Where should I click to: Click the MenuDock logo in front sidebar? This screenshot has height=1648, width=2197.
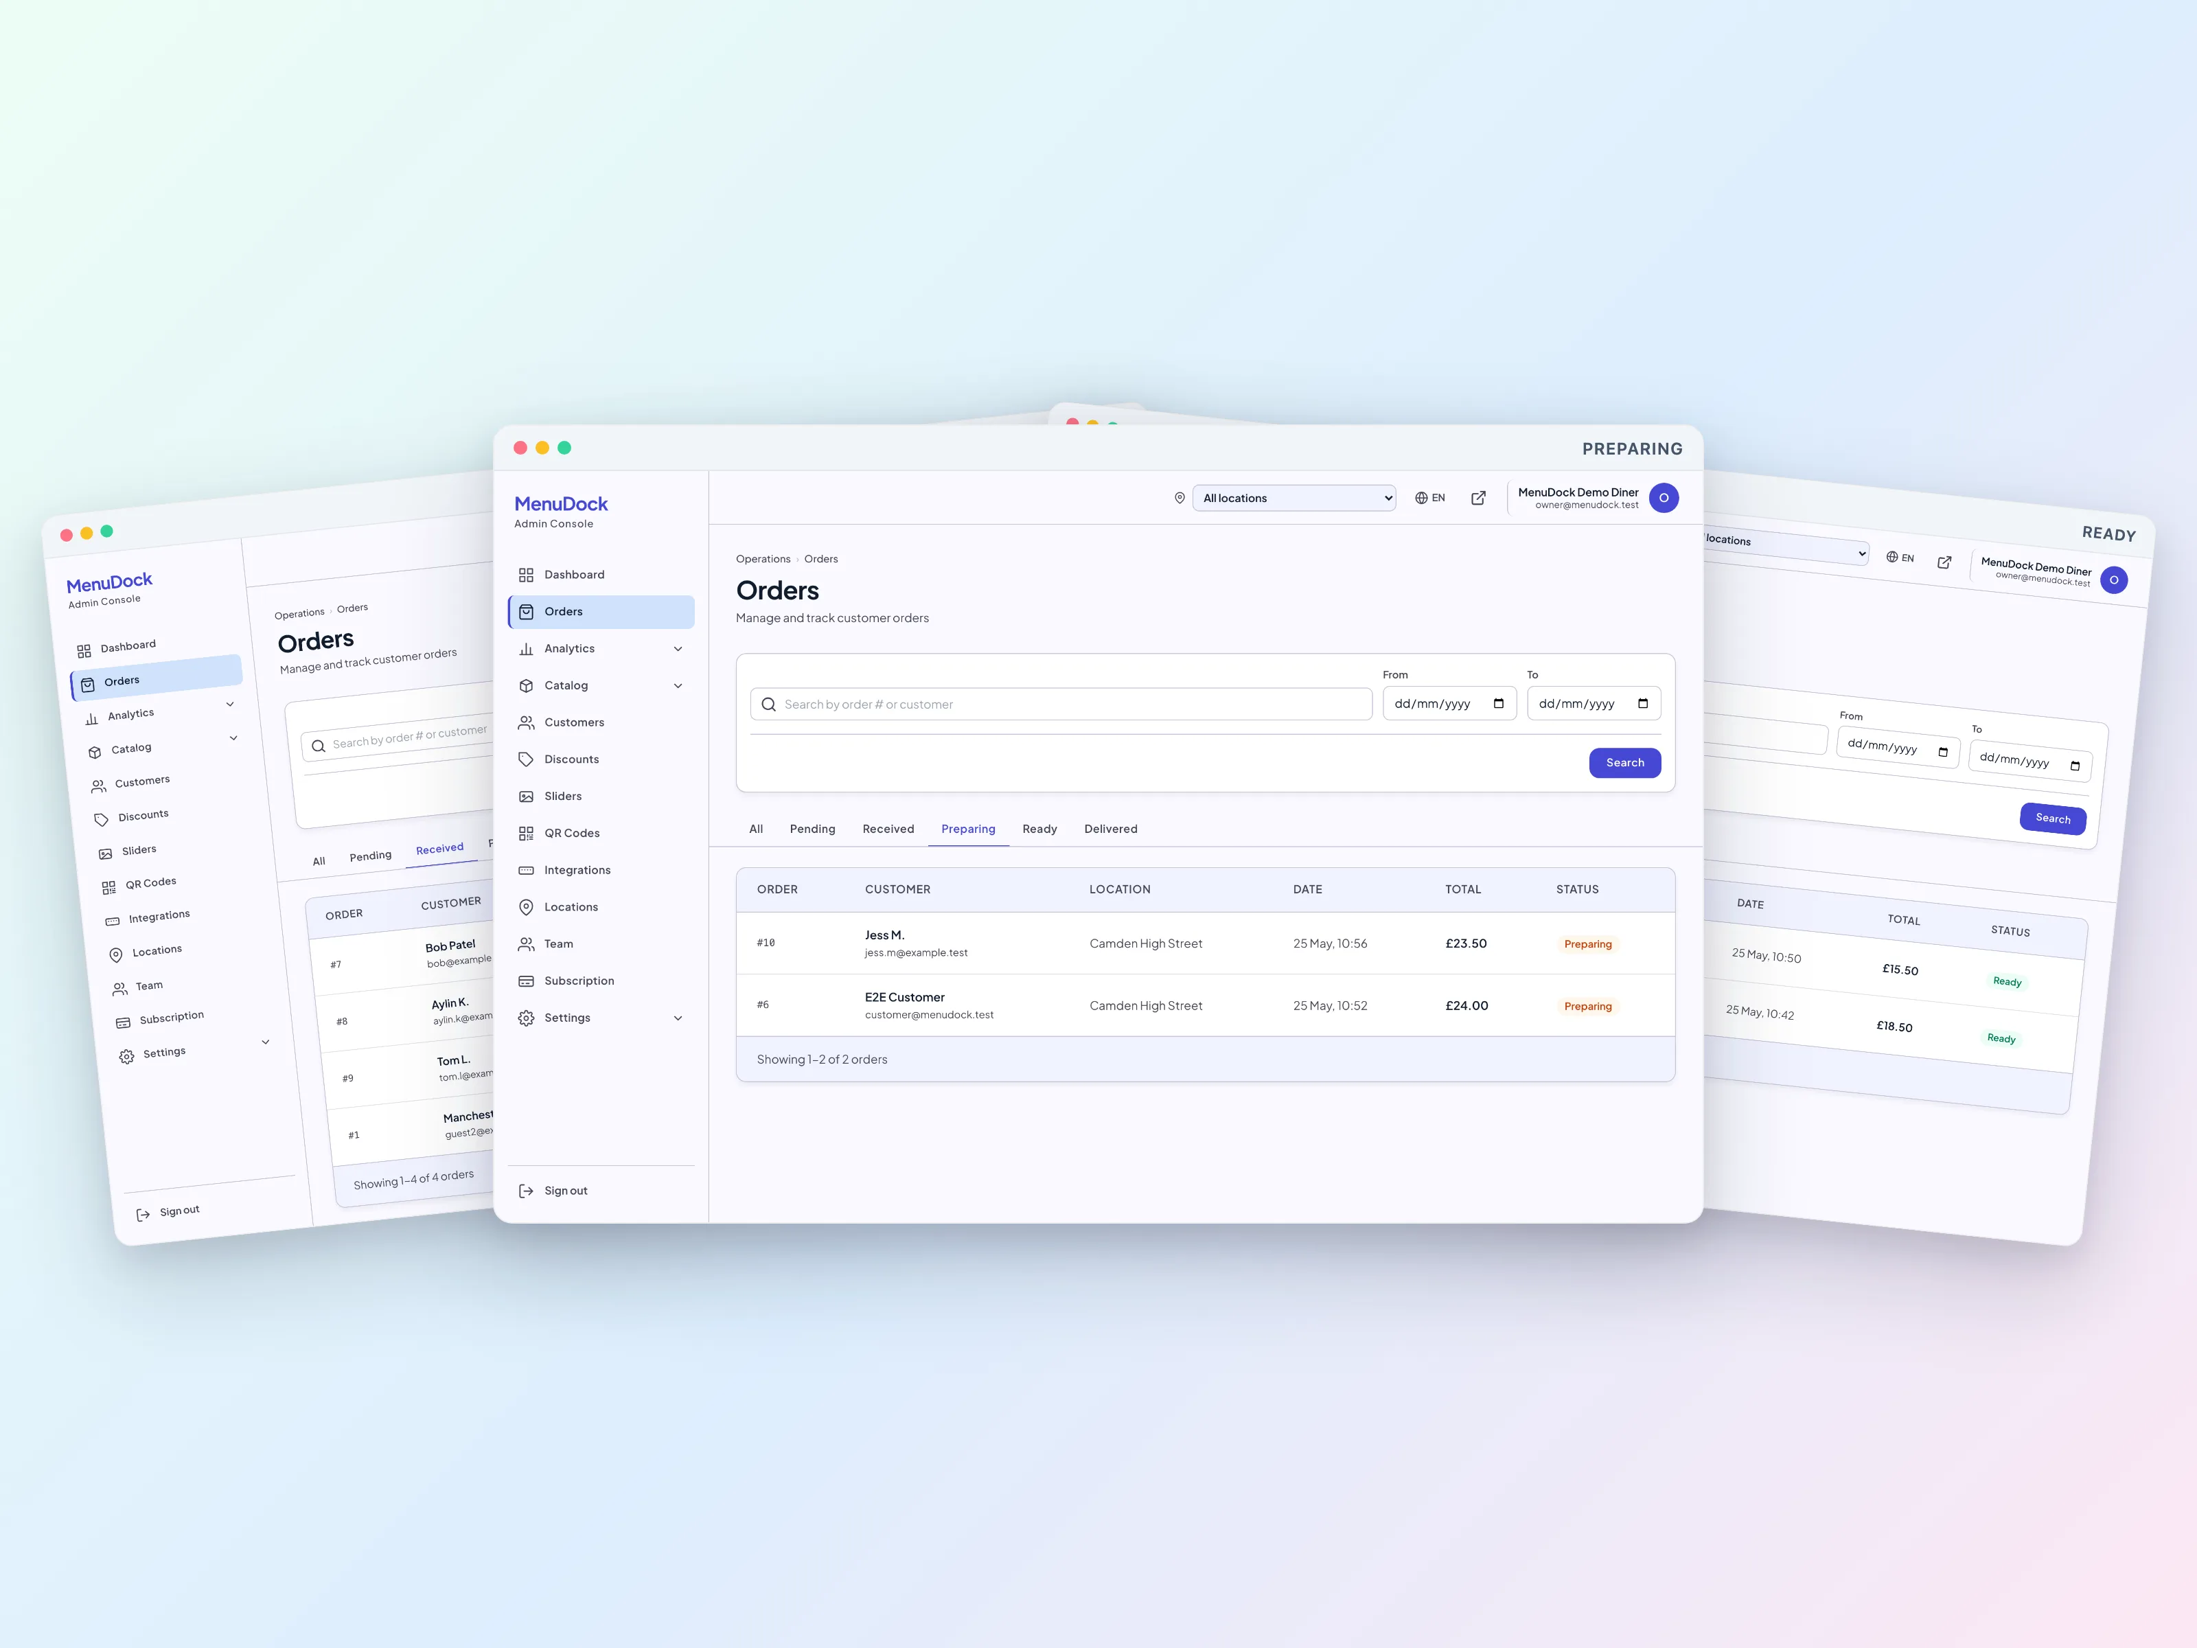tap(561, 503)
